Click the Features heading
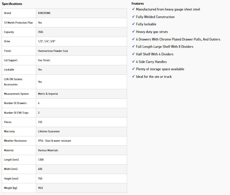This screenshot has width=230, height=195. click(138, 3)
